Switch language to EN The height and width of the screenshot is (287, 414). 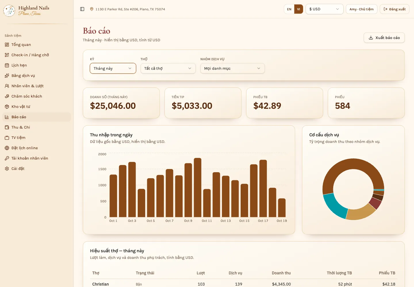point(289,9)
